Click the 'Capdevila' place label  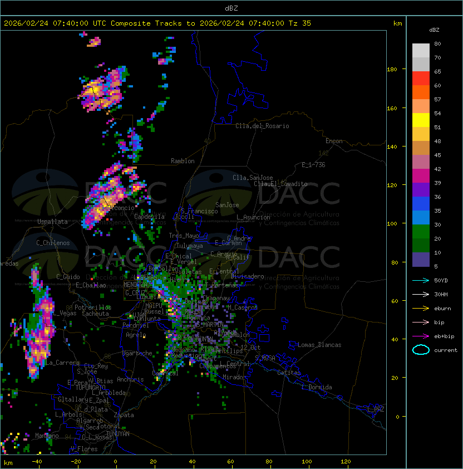click(x=149, y=217)
